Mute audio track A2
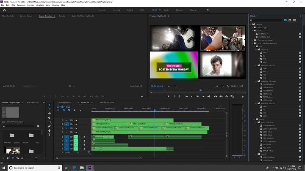Viewport: 305px width, 171px height. pyautogui.click(x=76, y=141)
